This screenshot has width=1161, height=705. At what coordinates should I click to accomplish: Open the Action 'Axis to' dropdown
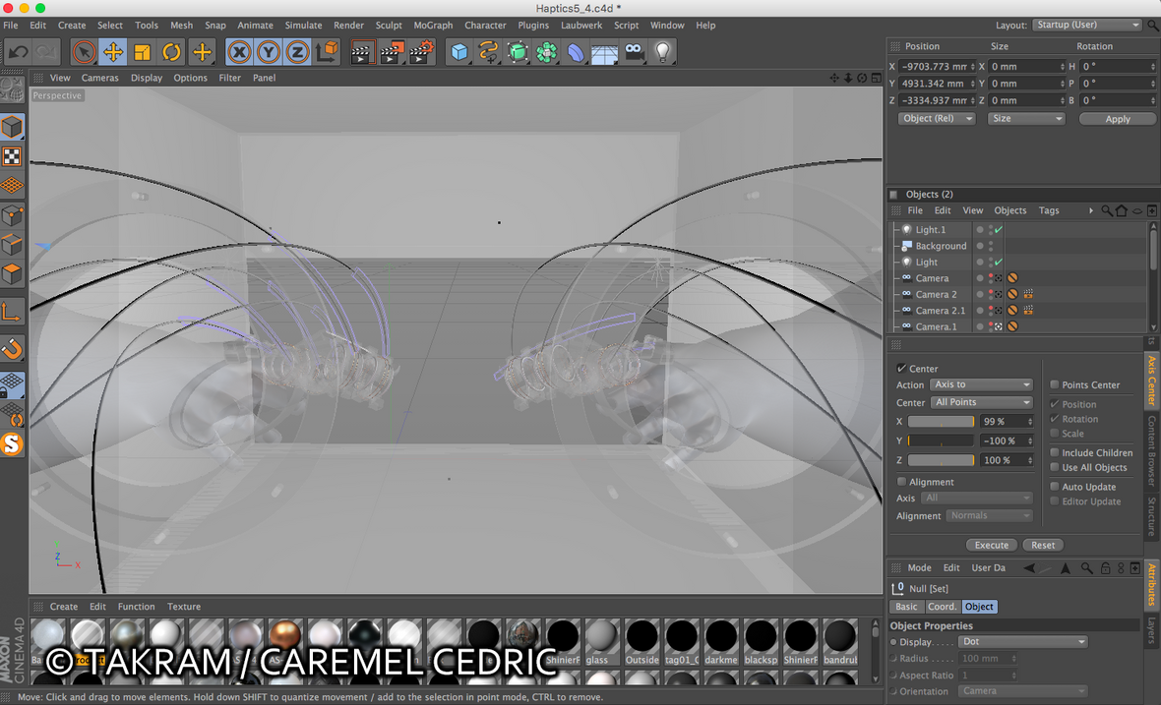tap(982, 385)
